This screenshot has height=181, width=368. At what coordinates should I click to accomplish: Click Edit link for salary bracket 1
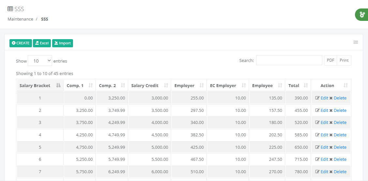point(324,98)
